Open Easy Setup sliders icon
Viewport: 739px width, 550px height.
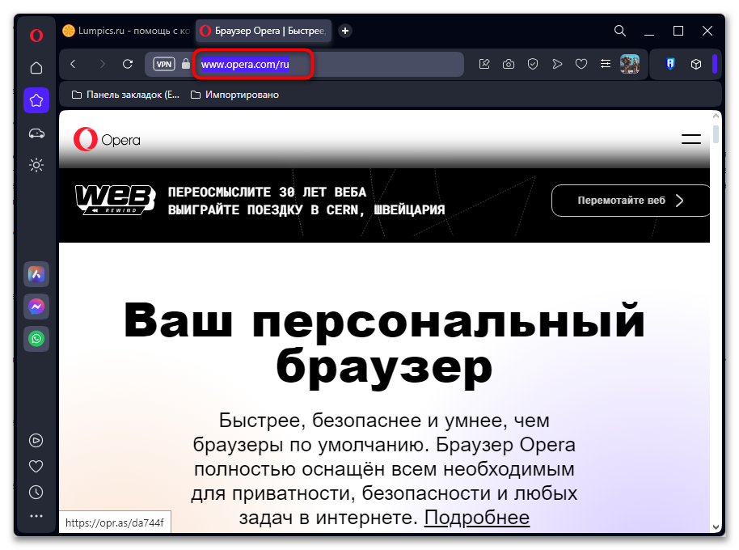[x=606, y=64]
